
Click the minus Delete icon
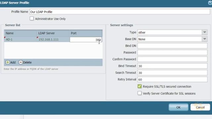coord(21,62)
